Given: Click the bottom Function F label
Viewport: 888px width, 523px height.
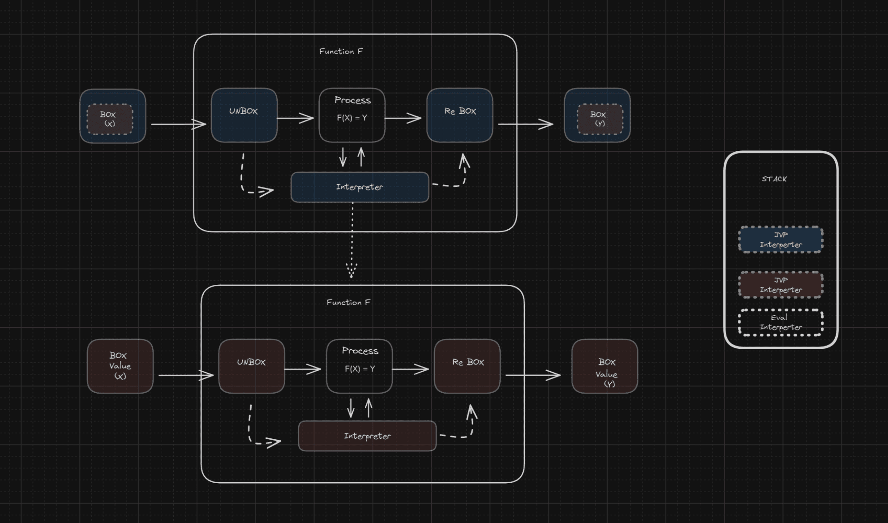Looking at the screenshot, I should (x=348, y=303).
